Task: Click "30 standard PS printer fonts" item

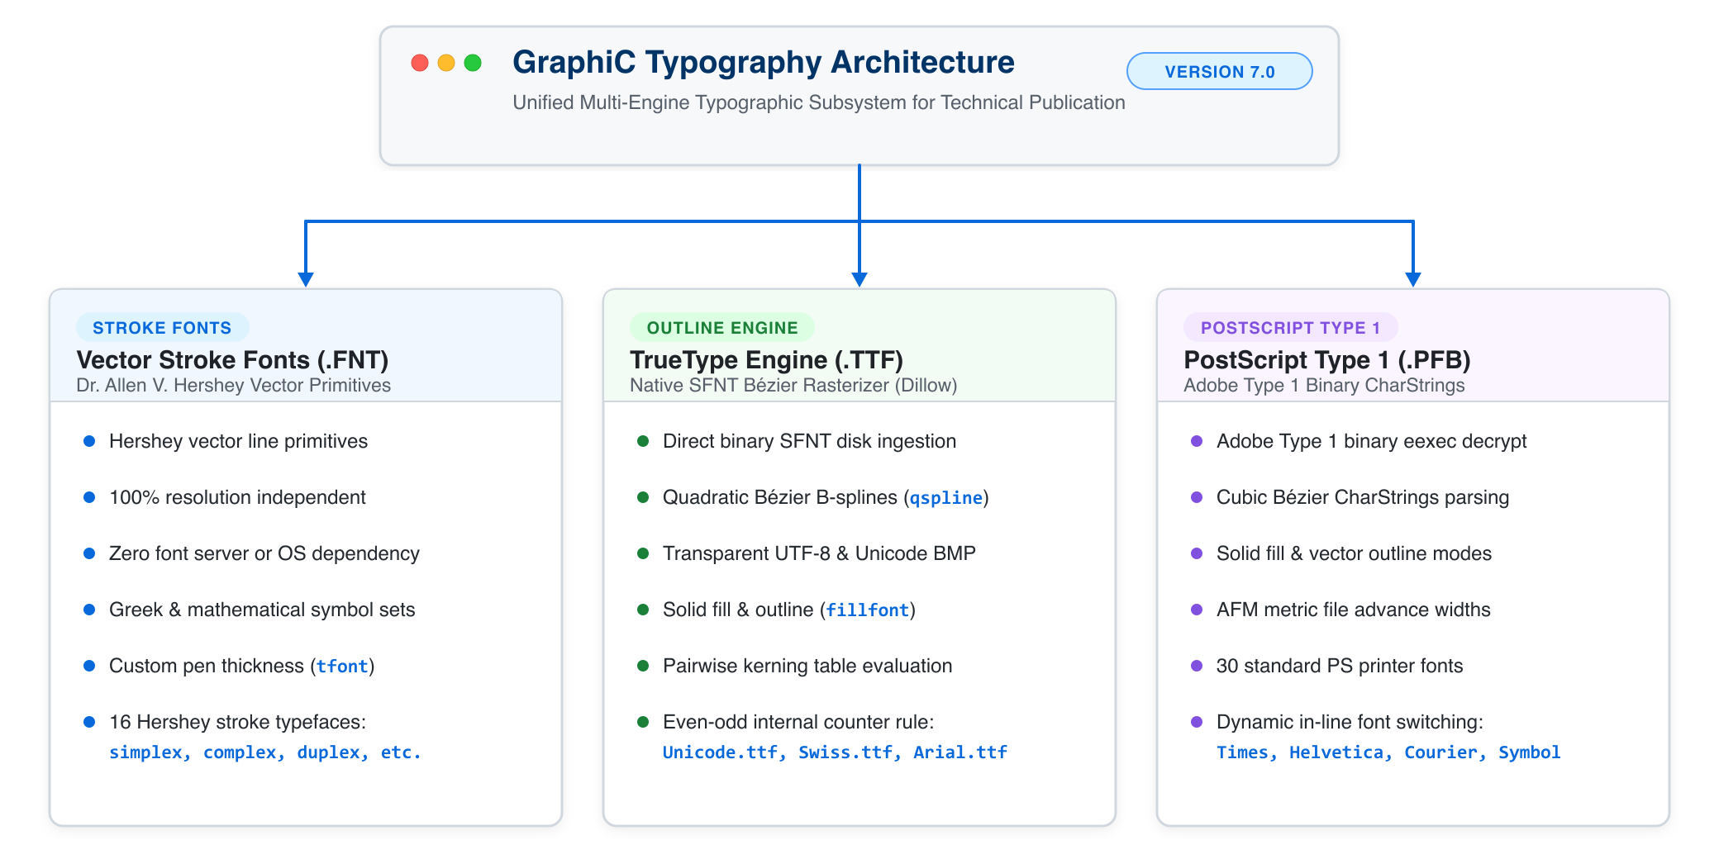Action: coord(1340,667)
